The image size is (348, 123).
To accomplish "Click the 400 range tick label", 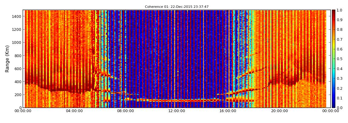I will (x=18, y=82).
